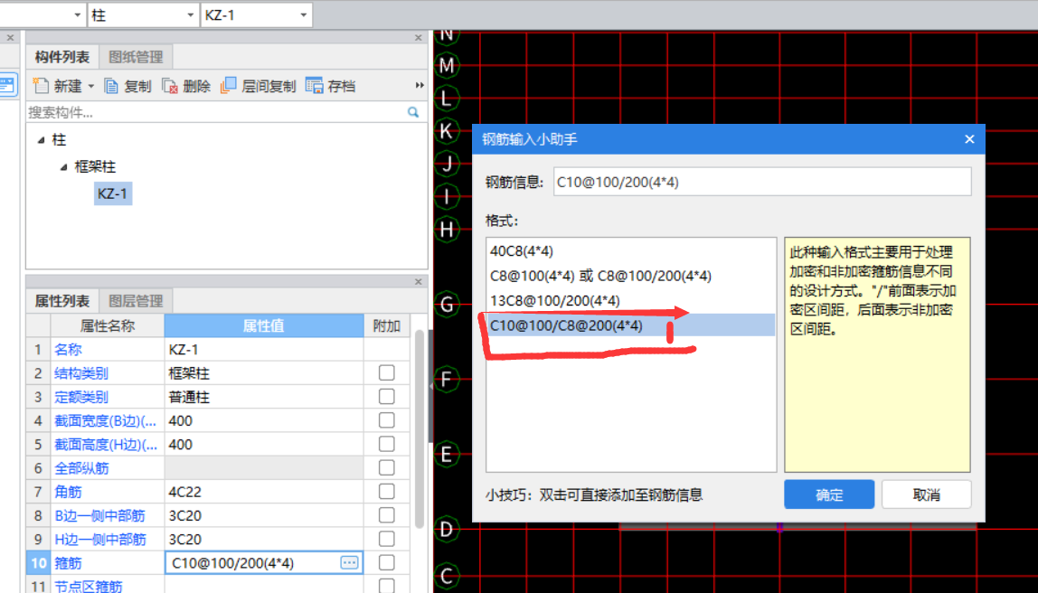
Task: Switch to the 构件列表 tab
Action: 62,57
